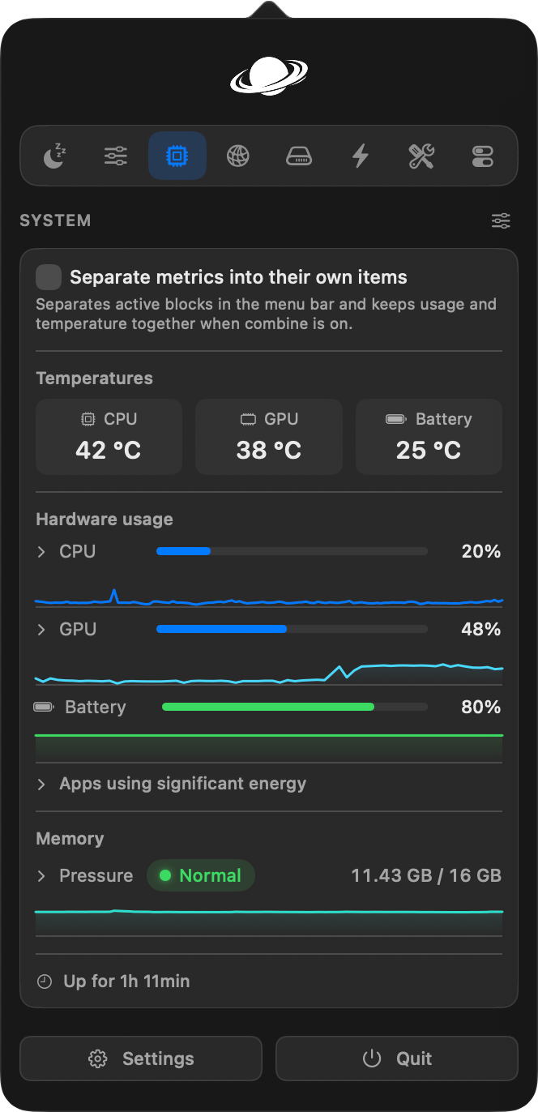Viewport: 538px width, 1112px height.
Task: Click the Battery temperature card
Action: tap(429, 436)
